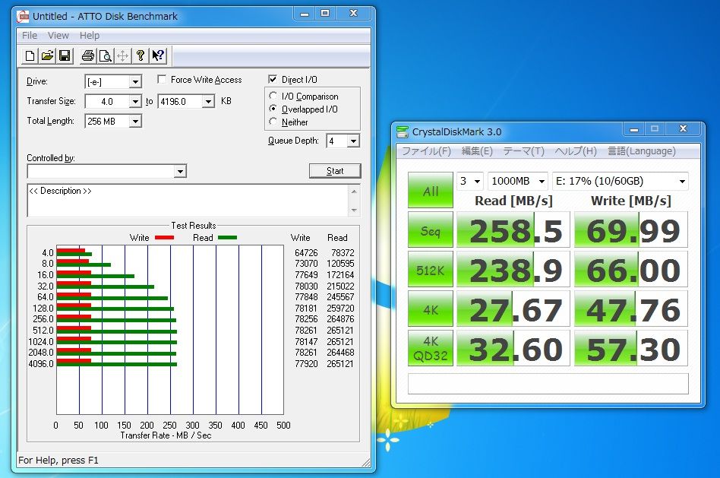Open the Help menu in ATTO
The width and height of the screenshot is (720, 478).
89,36
